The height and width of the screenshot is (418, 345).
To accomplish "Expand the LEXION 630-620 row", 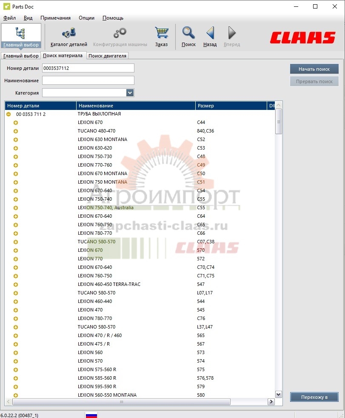I will [16, 148].
